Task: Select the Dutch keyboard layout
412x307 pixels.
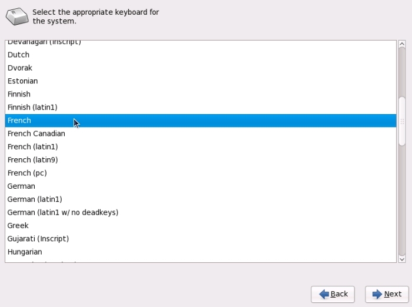Action: [19, 55]
